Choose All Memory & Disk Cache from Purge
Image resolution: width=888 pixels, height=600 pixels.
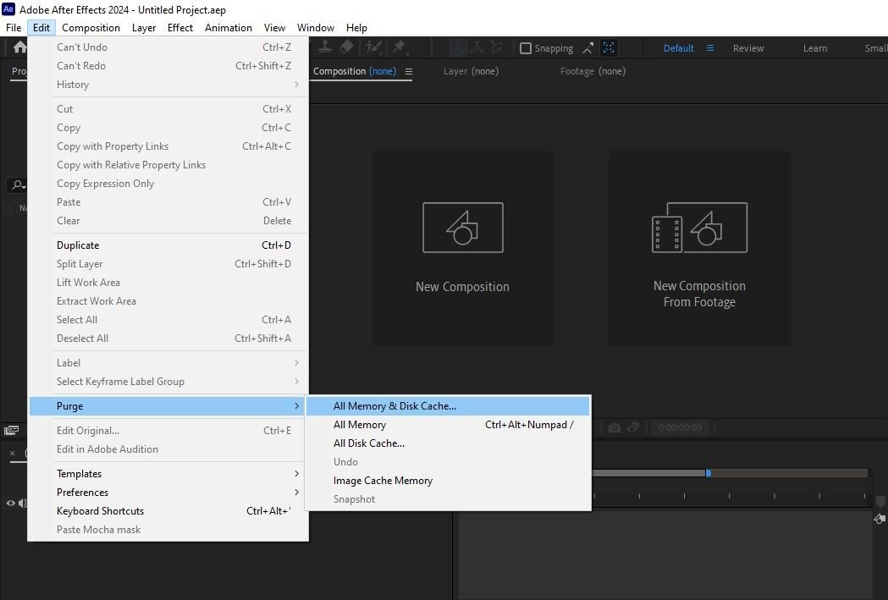tap(394, 406)
